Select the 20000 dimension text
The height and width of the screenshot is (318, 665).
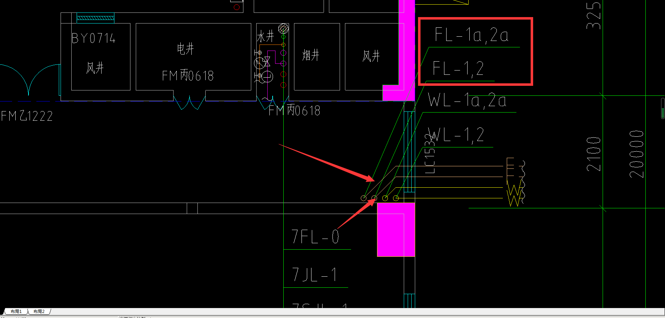[636, 154]
